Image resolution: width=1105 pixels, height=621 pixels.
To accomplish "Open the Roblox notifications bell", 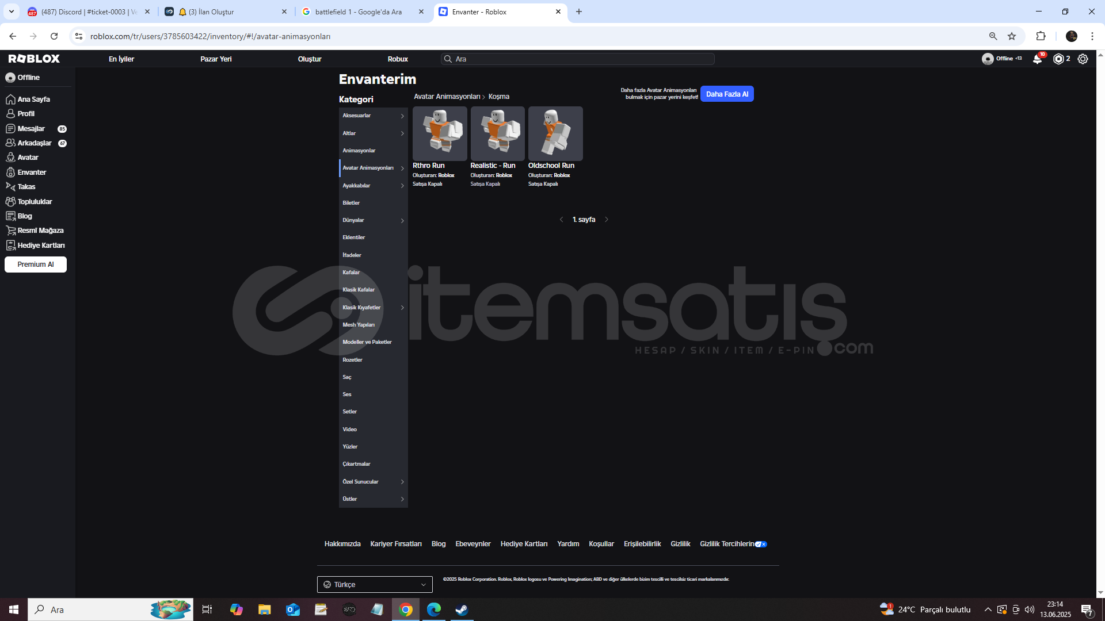I will click(1037, 59).
